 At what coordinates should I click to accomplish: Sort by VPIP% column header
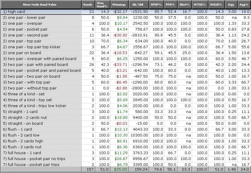coord(156,5)
